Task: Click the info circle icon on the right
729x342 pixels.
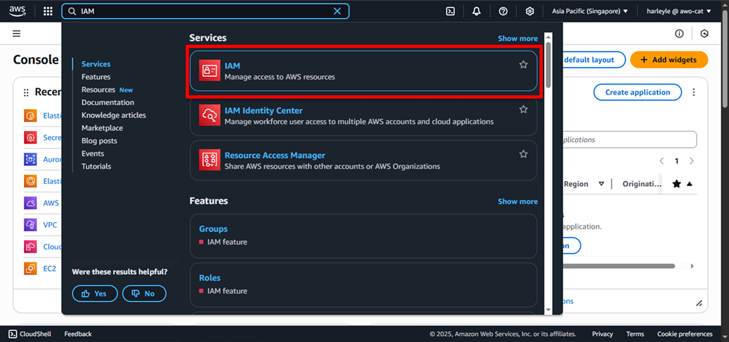Action: (679, 34)
